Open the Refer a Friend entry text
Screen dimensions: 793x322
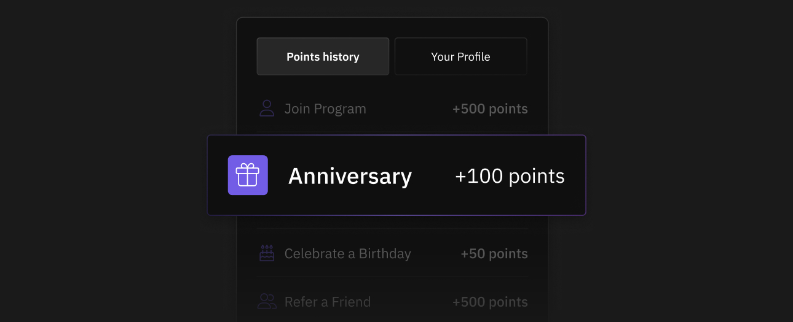click(327, 302)
